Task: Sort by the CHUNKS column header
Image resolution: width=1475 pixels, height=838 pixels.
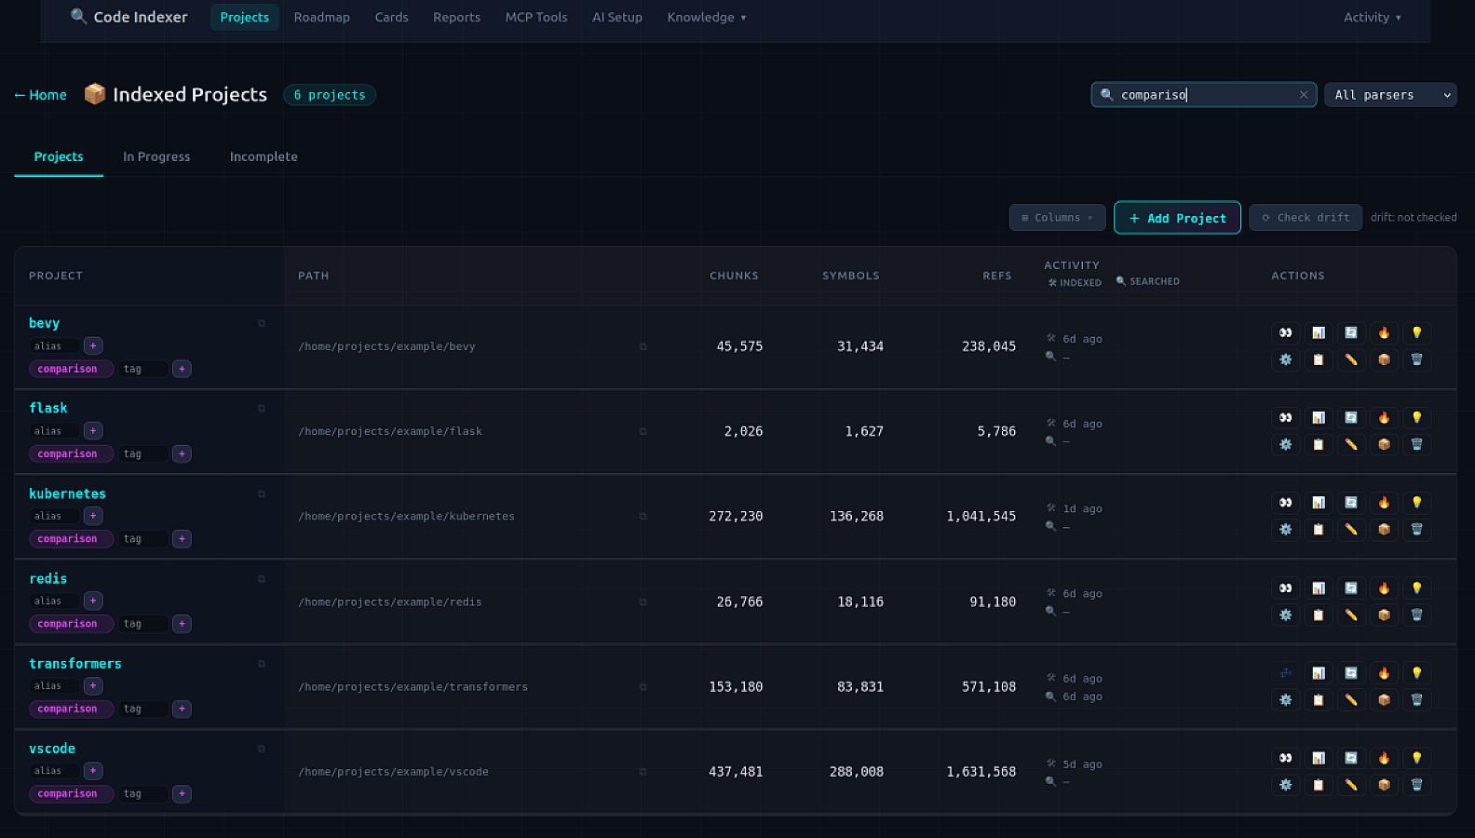Action: pos(734,276)
